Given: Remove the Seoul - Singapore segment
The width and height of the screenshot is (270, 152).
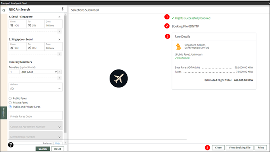Looking at the screenshot, I should [x=60, y=17].
